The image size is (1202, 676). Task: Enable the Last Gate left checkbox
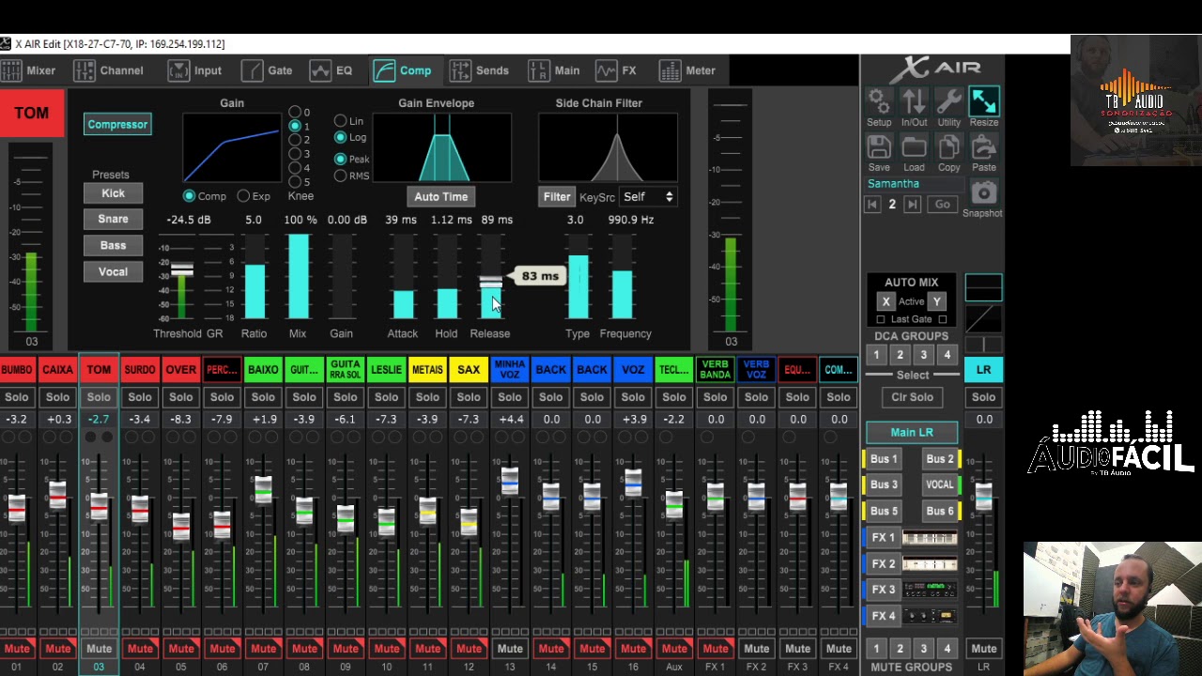(x=881, y=319)
